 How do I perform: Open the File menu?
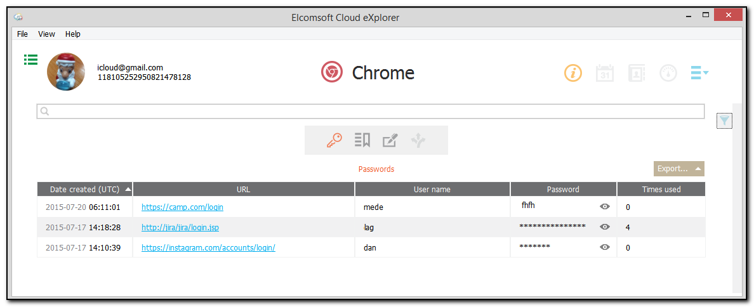pyautogui.click(x=23, y=34)
